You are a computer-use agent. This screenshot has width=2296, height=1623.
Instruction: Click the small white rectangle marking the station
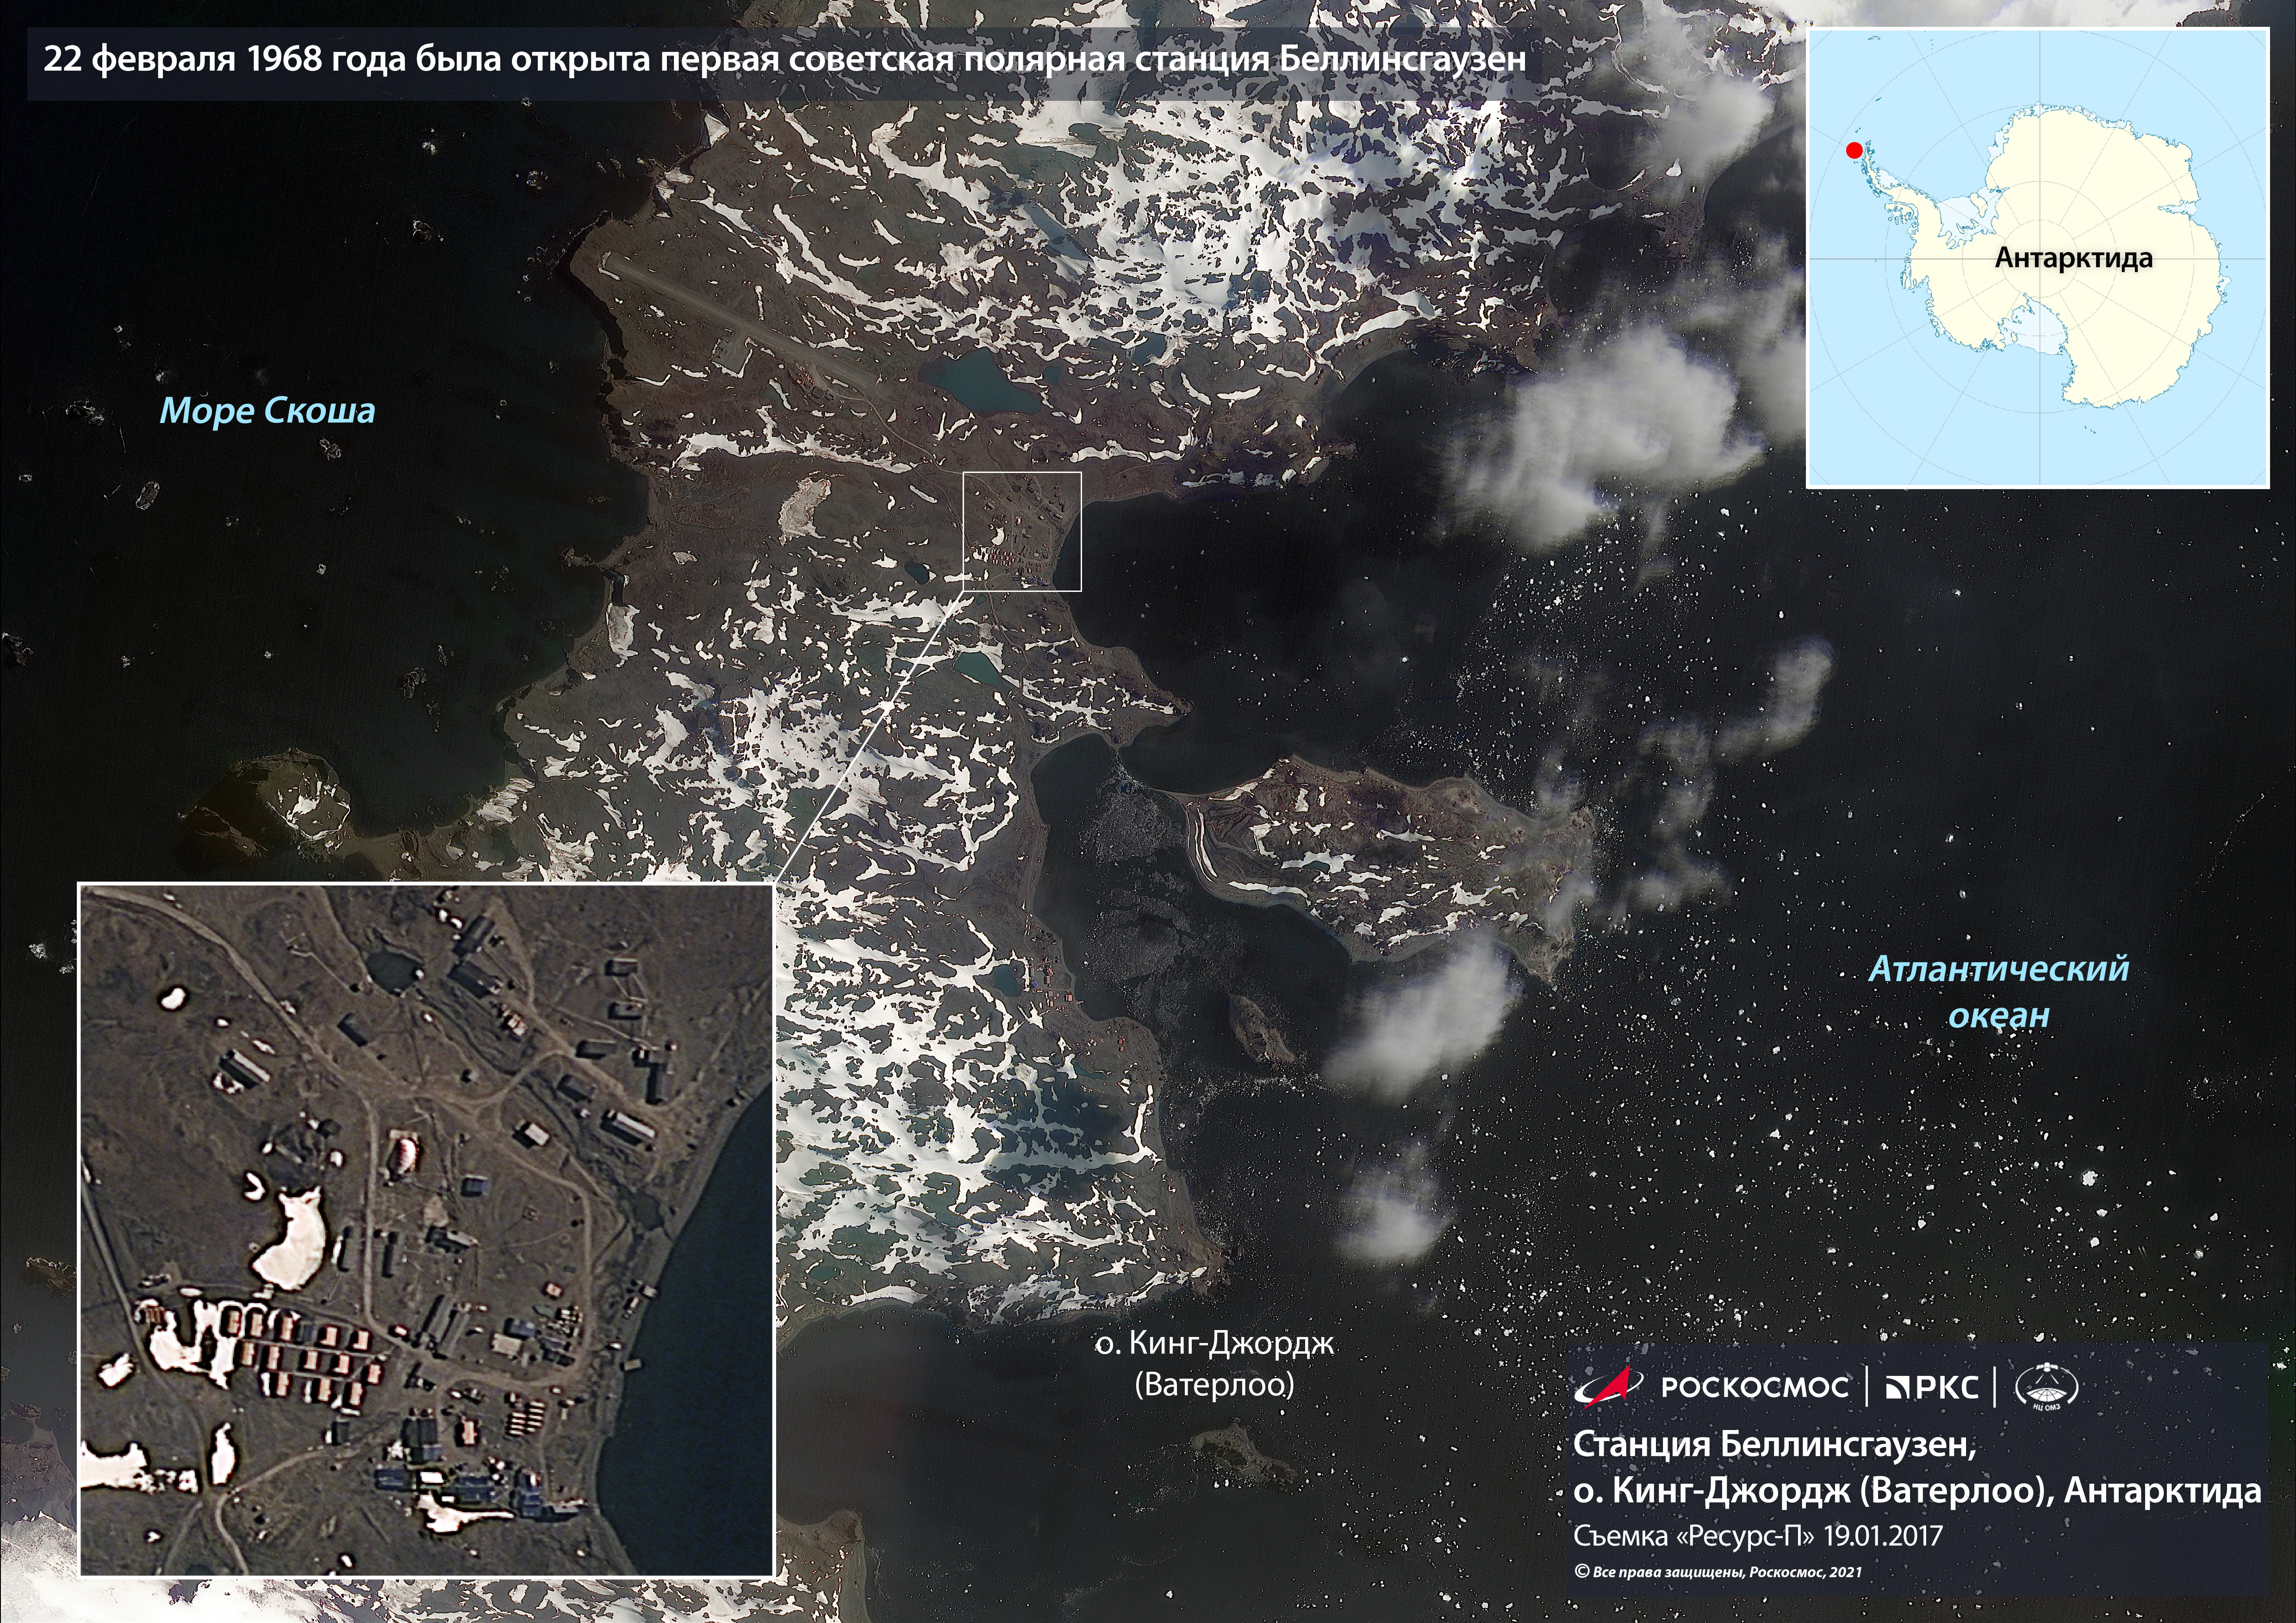coord(1021,532)
